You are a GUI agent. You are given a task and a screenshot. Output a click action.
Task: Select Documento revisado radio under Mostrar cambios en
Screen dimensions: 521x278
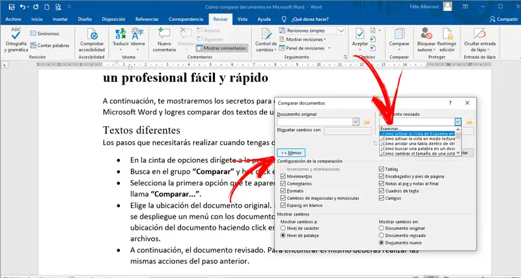[382, 236]
